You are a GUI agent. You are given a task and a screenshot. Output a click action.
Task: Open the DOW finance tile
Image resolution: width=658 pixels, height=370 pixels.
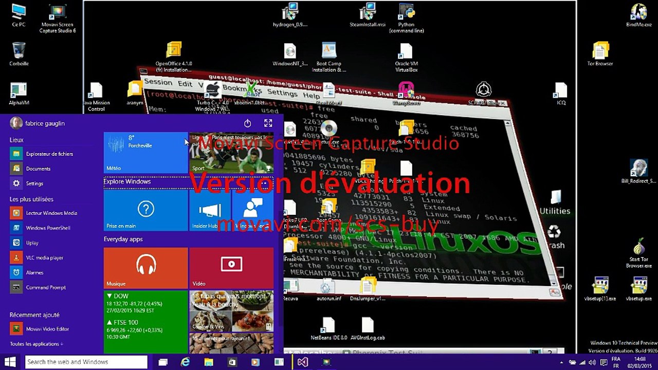145,322
